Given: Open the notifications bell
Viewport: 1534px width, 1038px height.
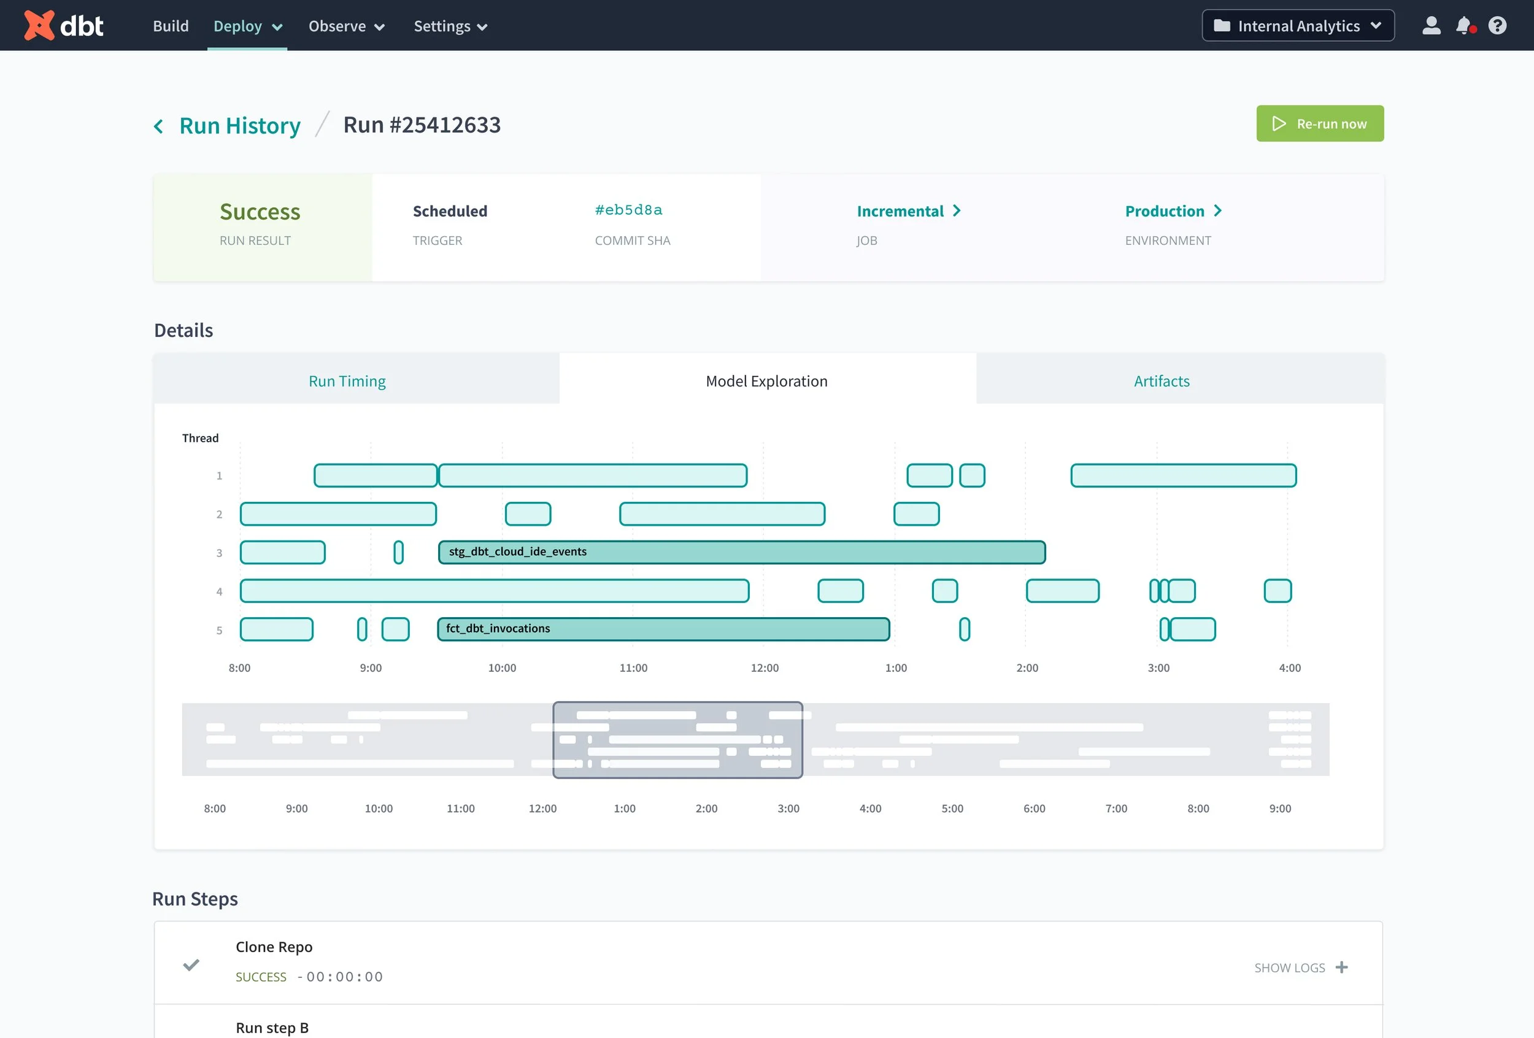Looking at the screenshot, I should (1465, 26).
